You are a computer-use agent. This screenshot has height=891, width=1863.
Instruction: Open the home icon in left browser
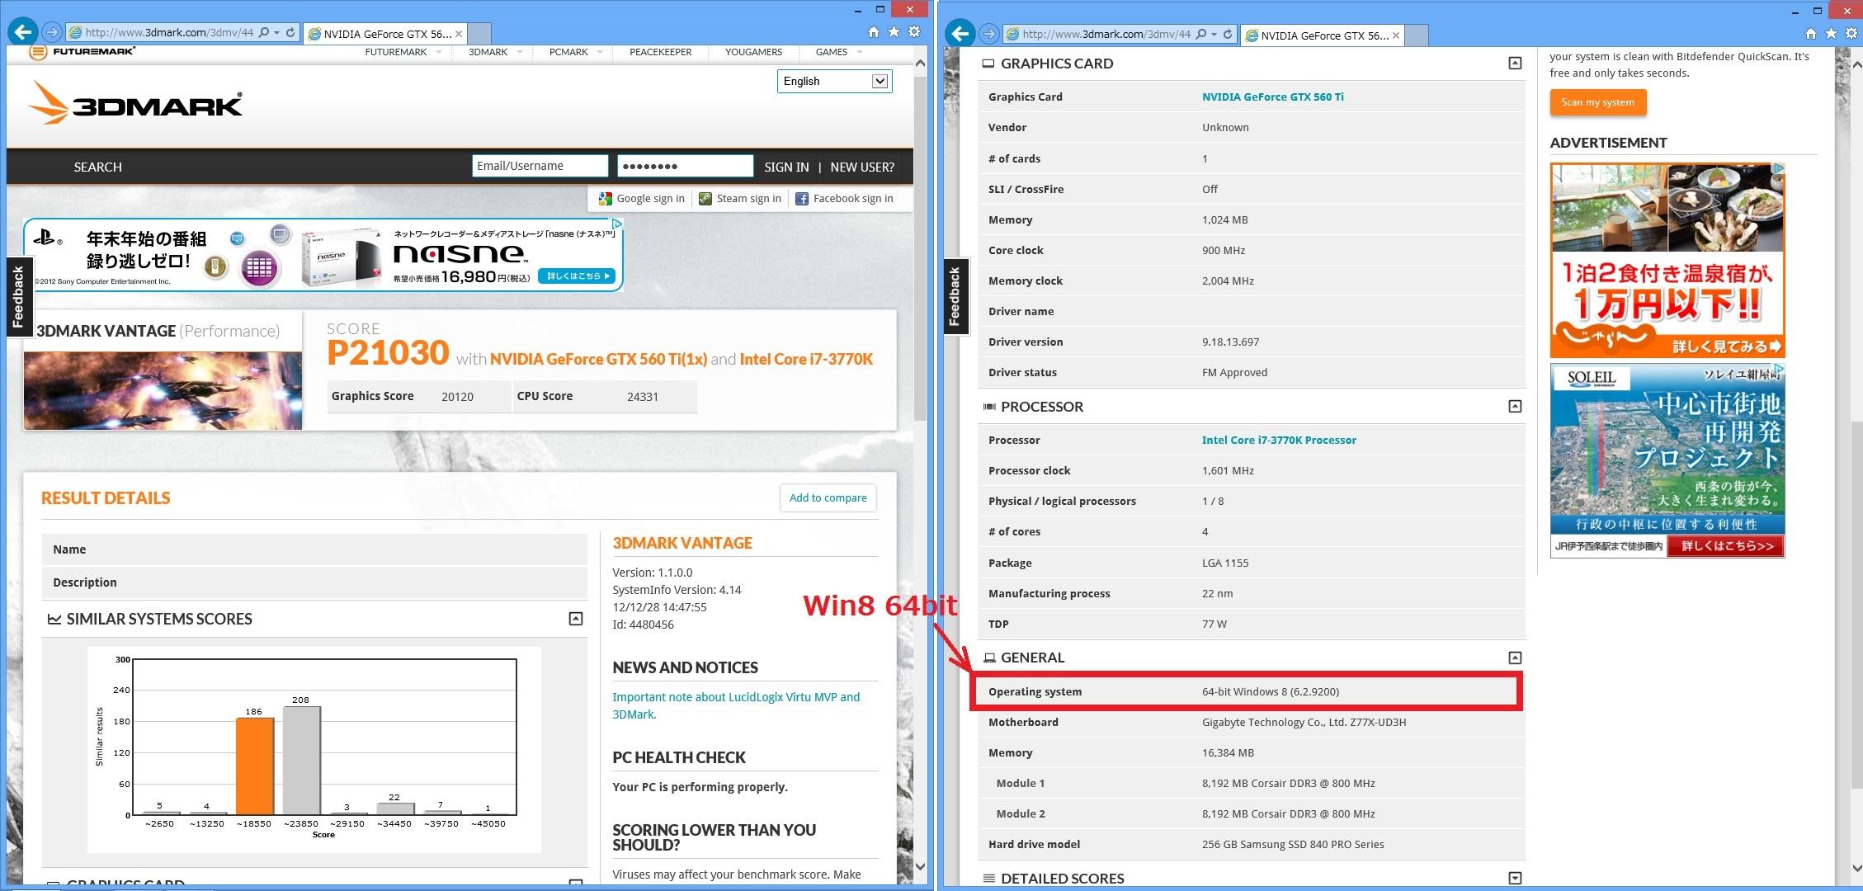pyautogui.click(x=874, y=32)
